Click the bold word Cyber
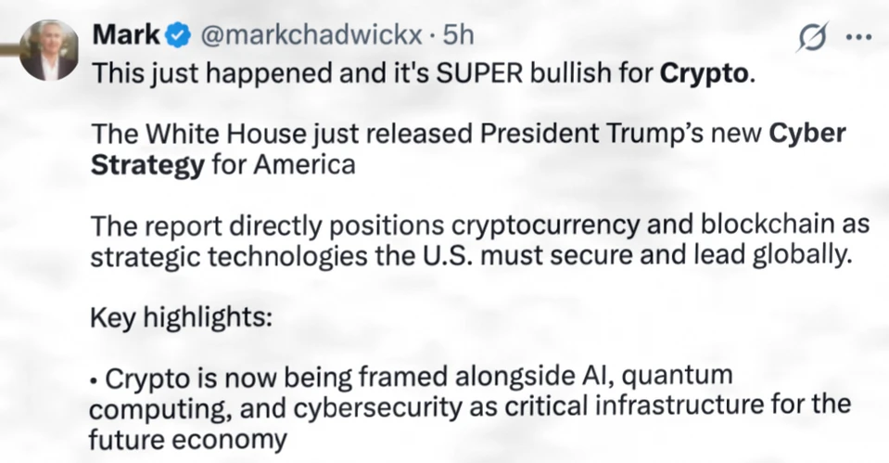Image resolution: width=889 pixels, height=463 pixels. [x=808, y=133]
